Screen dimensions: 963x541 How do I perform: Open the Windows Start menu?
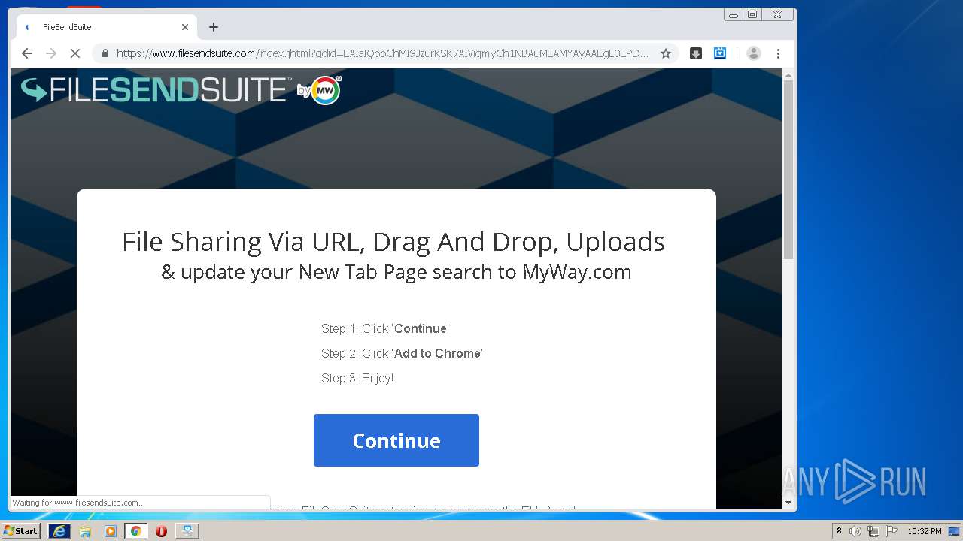tap(21, 530)
